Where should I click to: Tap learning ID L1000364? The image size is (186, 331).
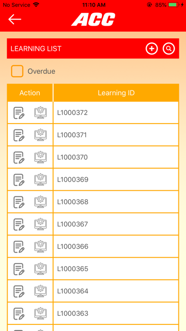(x=73, y=292)
